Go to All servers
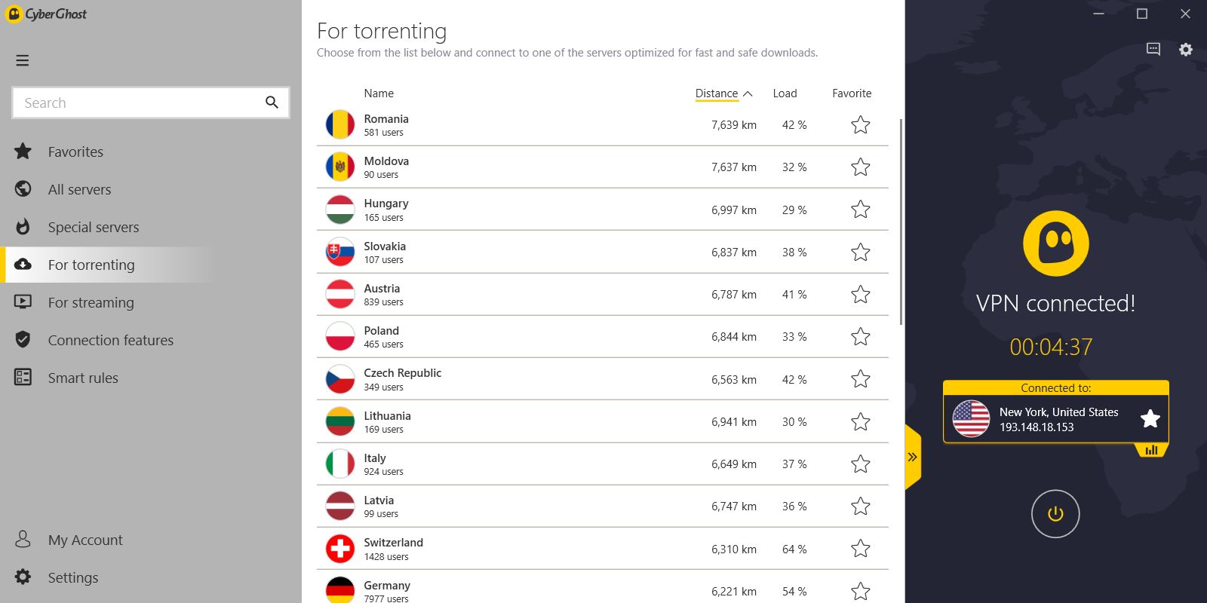 pos(79,190)
